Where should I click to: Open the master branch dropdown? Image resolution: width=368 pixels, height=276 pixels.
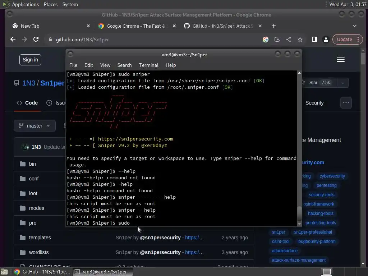coord(35,126)
